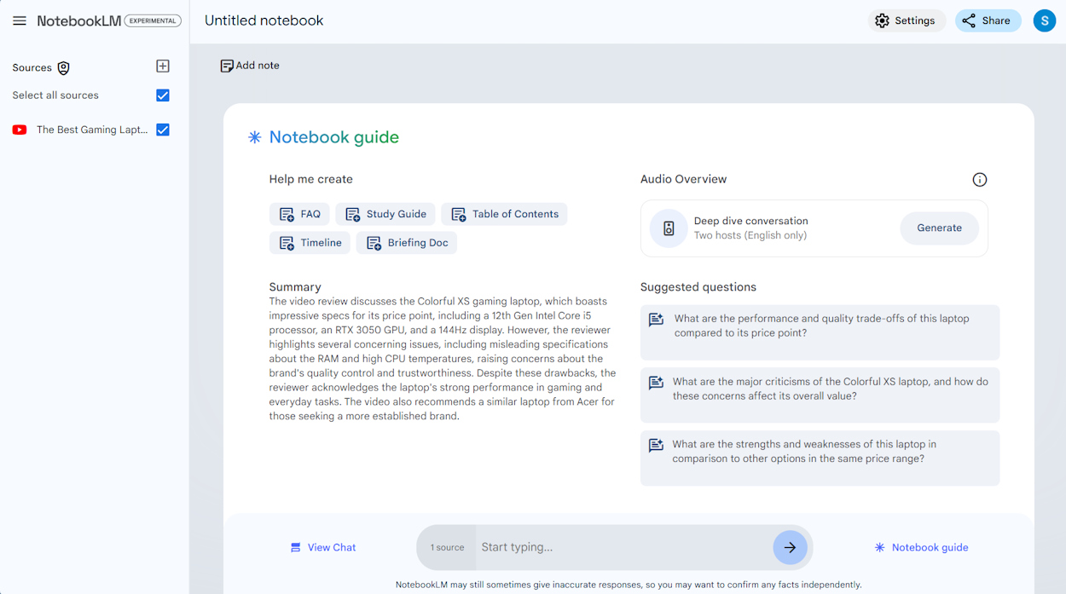Uncheck The Best Gaming Laptop source checkbox
This screenshot has width=1066, height=594.
[163, 130]
